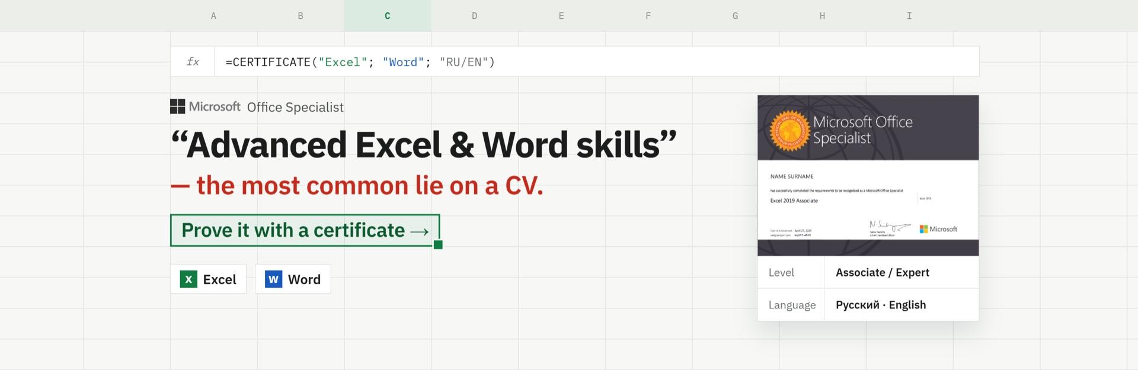Viewport: 1138px width, 370px height.
Task: Select column E header
Action: tap(561, 16)
